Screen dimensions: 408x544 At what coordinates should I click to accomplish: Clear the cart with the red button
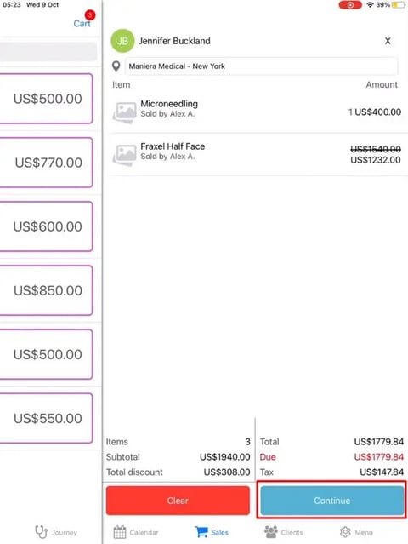(178, 501)
